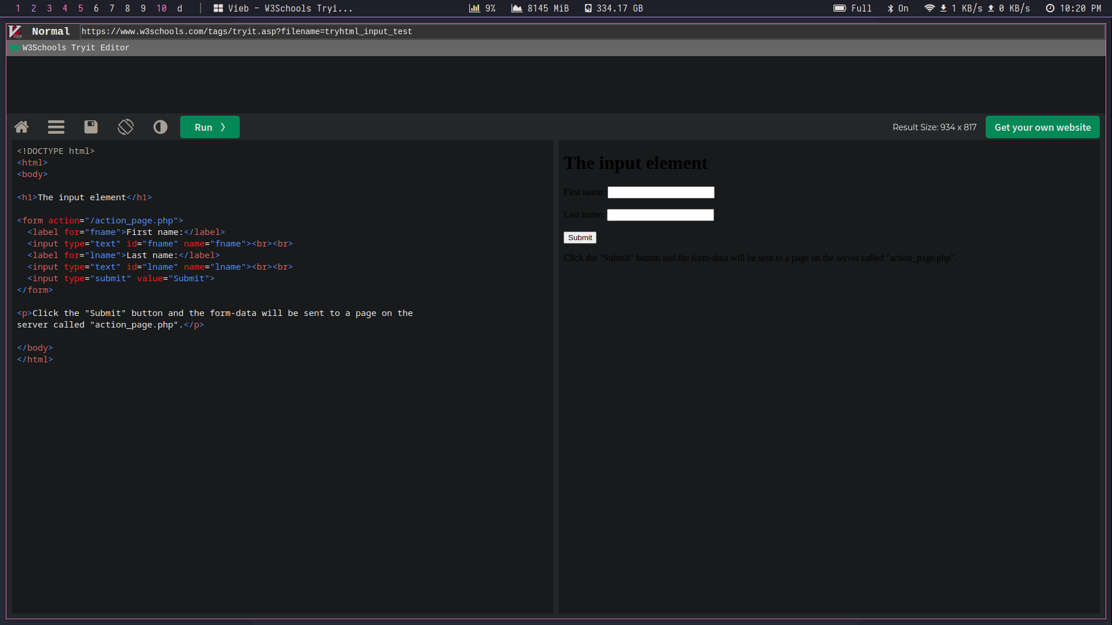Click the rotate orientation icon

coord(126,127)
